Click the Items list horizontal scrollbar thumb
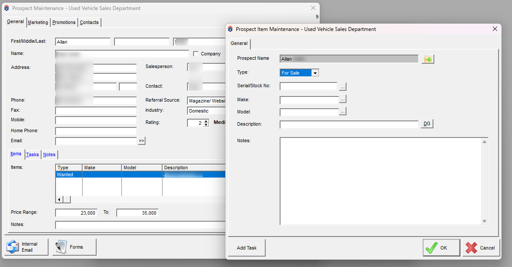The height and width of the screenshot is (267, 512). (x=67, y=199)
